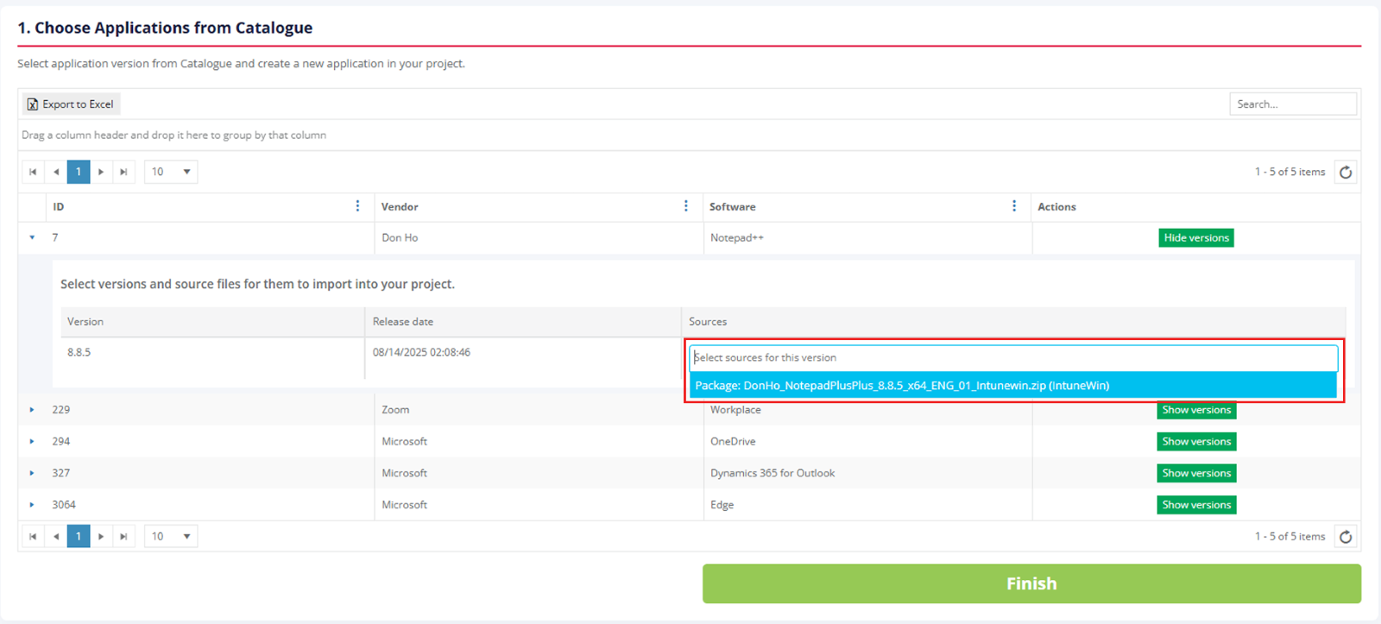This screenshot has width=1381, height=624.
Task: Go to next page in bottom pager
Action: coord(101,537)
